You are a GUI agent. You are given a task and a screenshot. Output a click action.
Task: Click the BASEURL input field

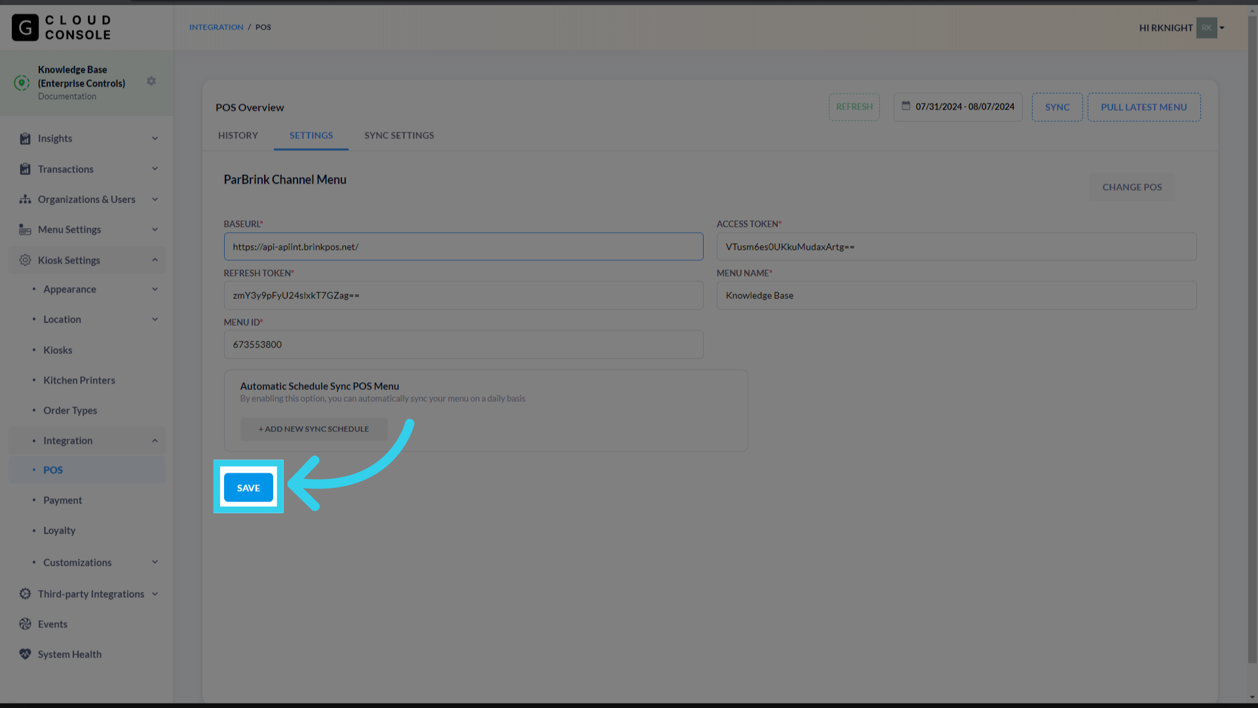pos(463,246)
